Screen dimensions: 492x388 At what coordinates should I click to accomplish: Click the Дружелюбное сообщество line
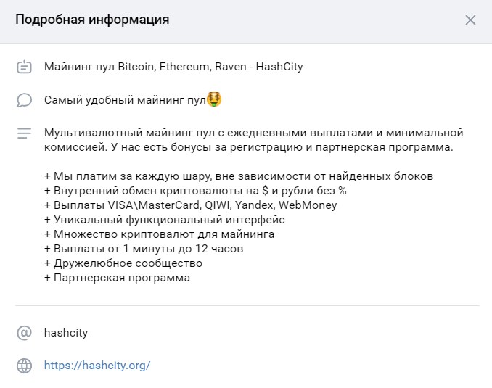click(x=123, y=263)
